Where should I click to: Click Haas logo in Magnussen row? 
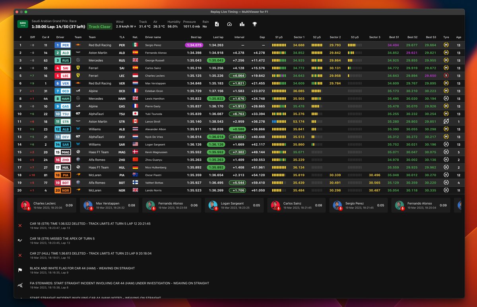(x=78, y=152)
